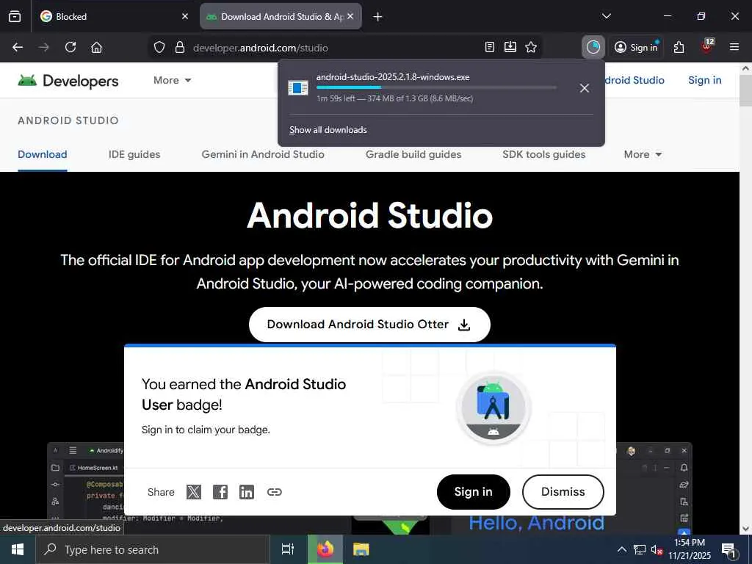Click the Firefox View icon in tab bar
This screenshot has width=752, height=564.
pos(15,16)
